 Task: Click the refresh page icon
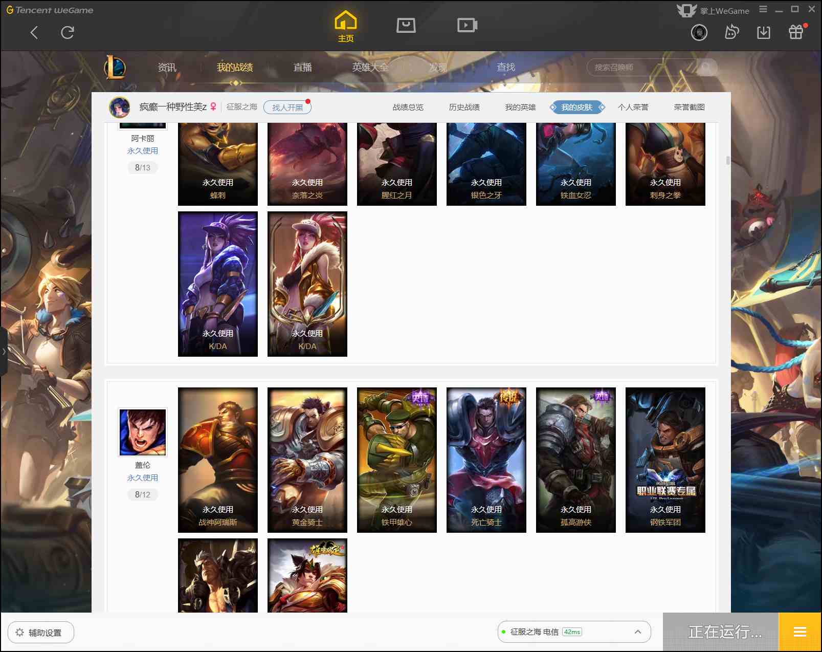pyautogui.click(x=68, y=33)
